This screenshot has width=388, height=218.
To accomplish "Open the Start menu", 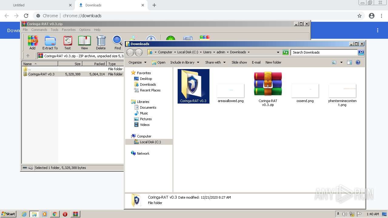I will point(8,214).
